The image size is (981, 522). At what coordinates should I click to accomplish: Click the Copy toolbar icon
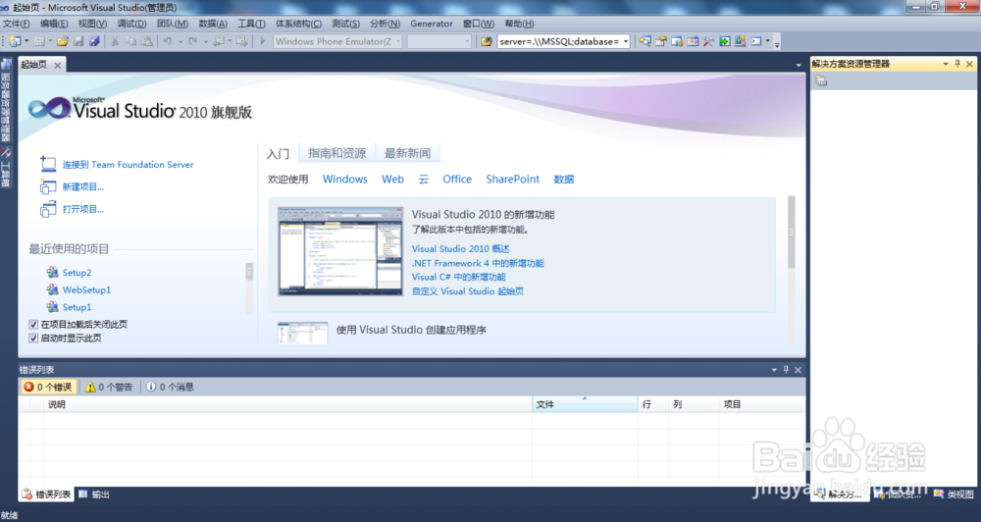(x=130, y=41)
